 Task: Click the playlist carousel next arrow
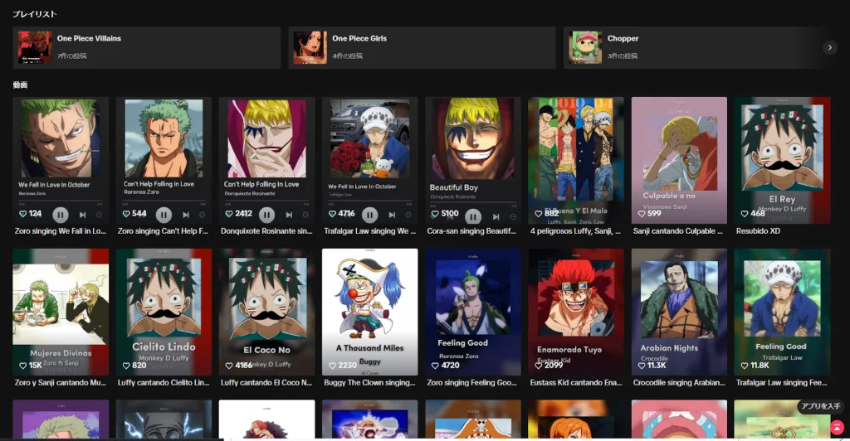pyautogui.click(x=830, y=47)
